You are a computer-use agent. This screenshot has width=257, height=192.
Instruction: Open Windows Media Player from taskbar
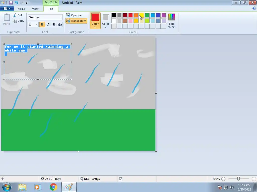click(37, 187)
